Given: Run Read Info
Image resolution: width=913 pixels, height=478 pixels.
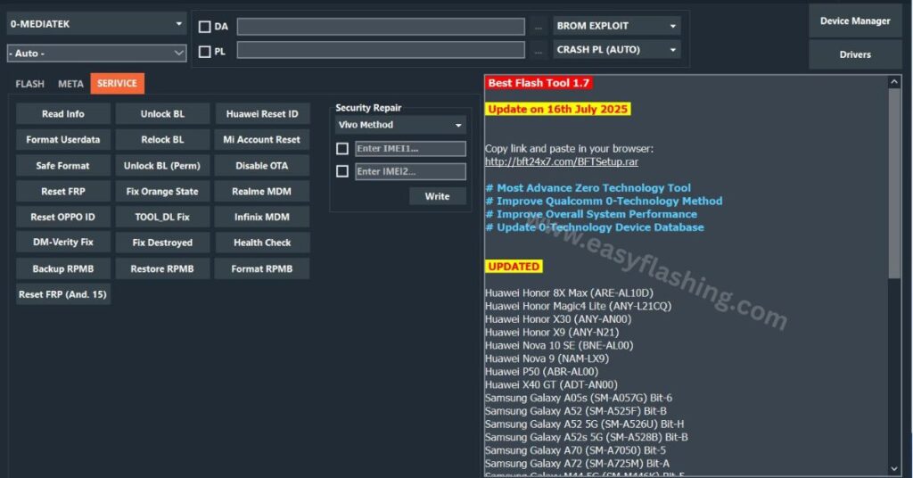Looking at the screenshot, I should [63, 114].
